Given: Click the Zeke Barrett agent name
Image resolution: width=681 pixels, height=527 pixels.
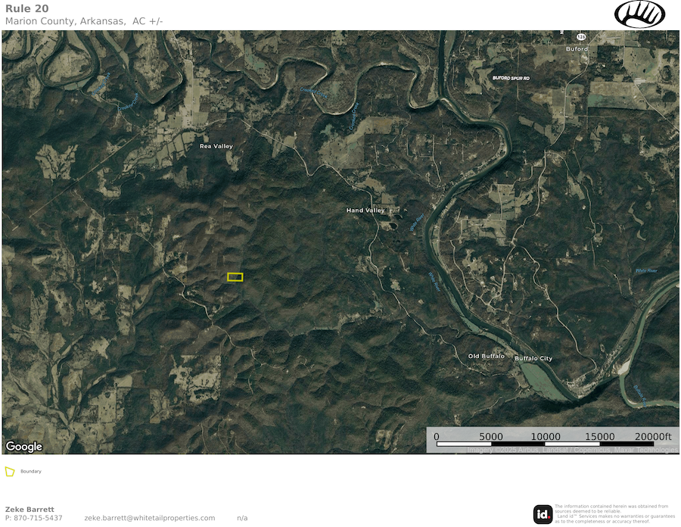Looking at the screenshot, I should (30, 510).
